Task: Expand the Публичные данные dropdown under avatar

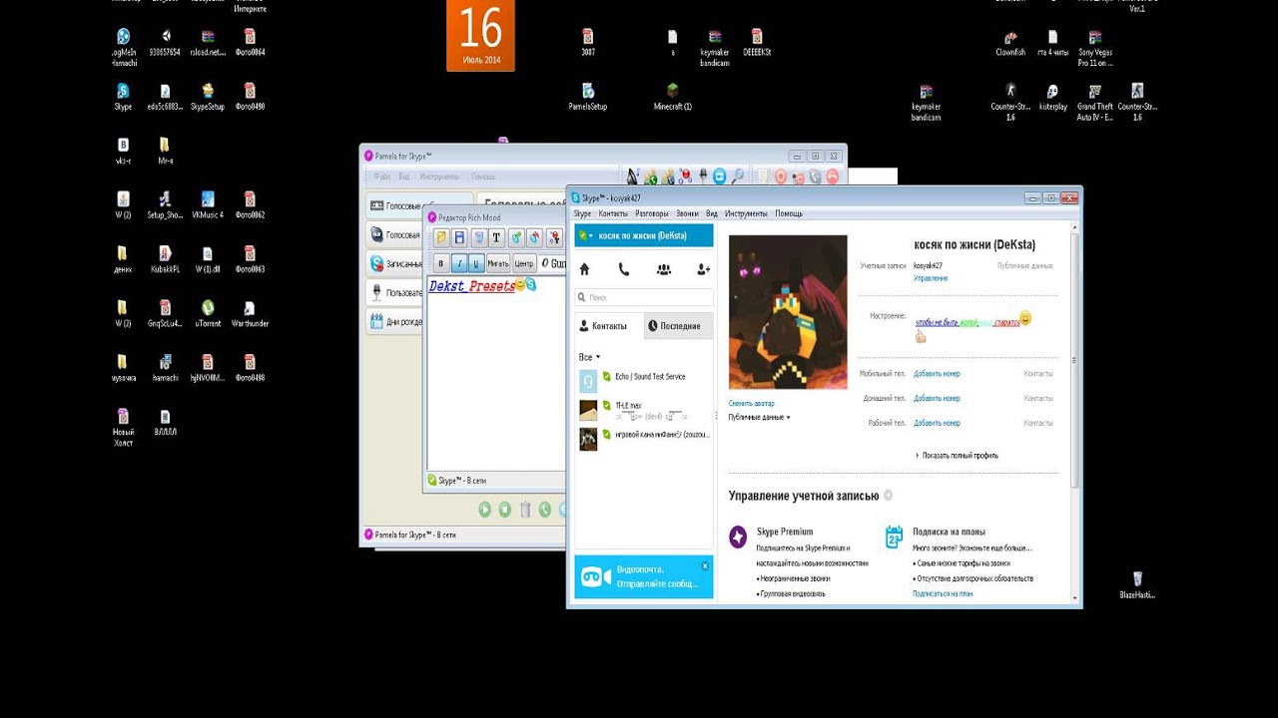Action: pos(759,417)
